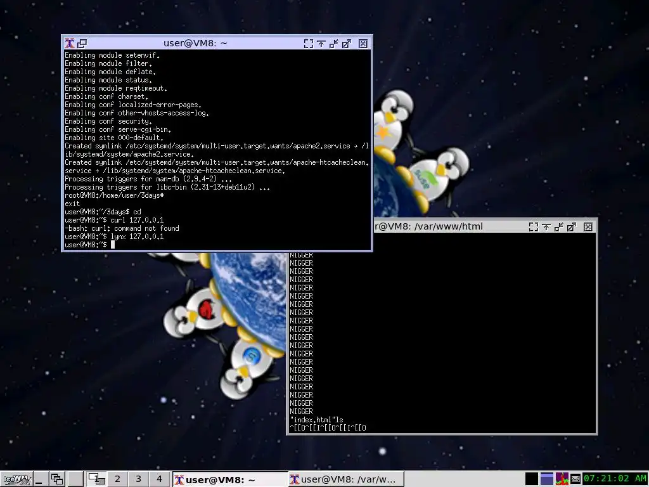Image resolution: width=649 pixels, height=487 pixels.
Task: Roll up the "user@VM8: ~" window
Action: coord(321,44)
